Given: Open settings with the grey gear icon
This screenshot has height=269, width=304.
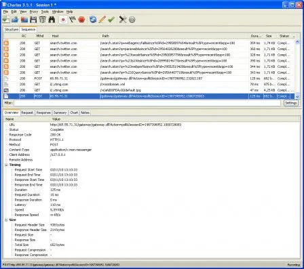Looking at the screenshot, I should (x=132, y=20).
